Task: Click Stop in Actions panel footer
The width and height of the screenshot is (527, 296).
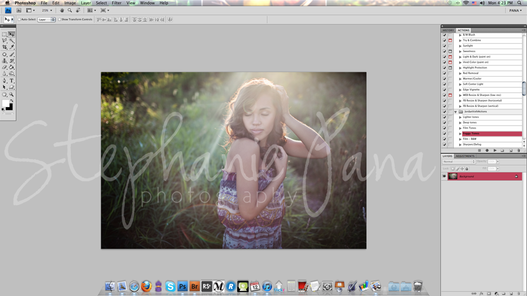Action: point(479,150)
